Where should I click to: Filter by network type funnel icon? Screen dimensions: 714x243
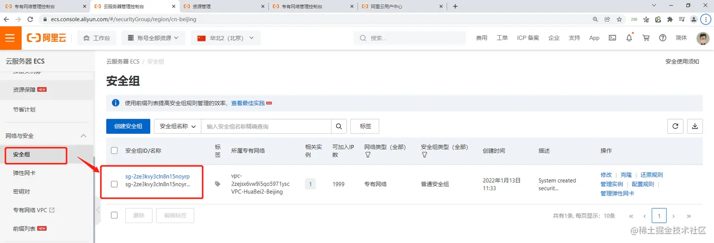[368, 154]
